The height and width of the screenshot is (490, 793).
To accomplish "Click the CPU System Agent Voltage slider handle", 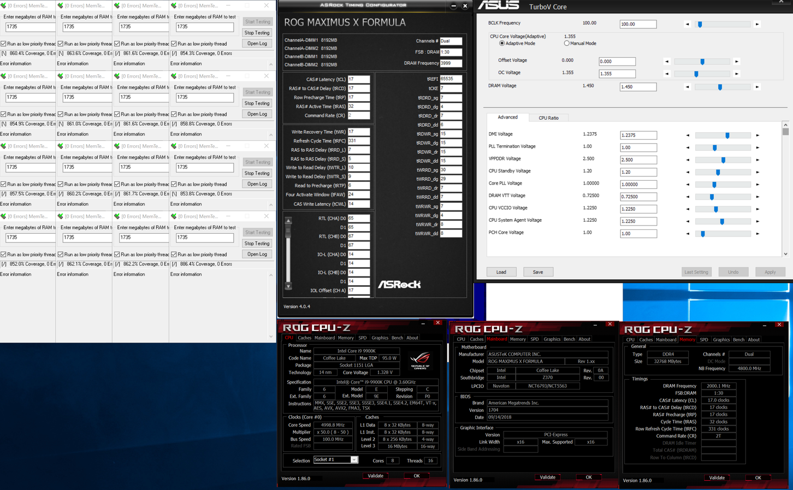I will [722, 221].
